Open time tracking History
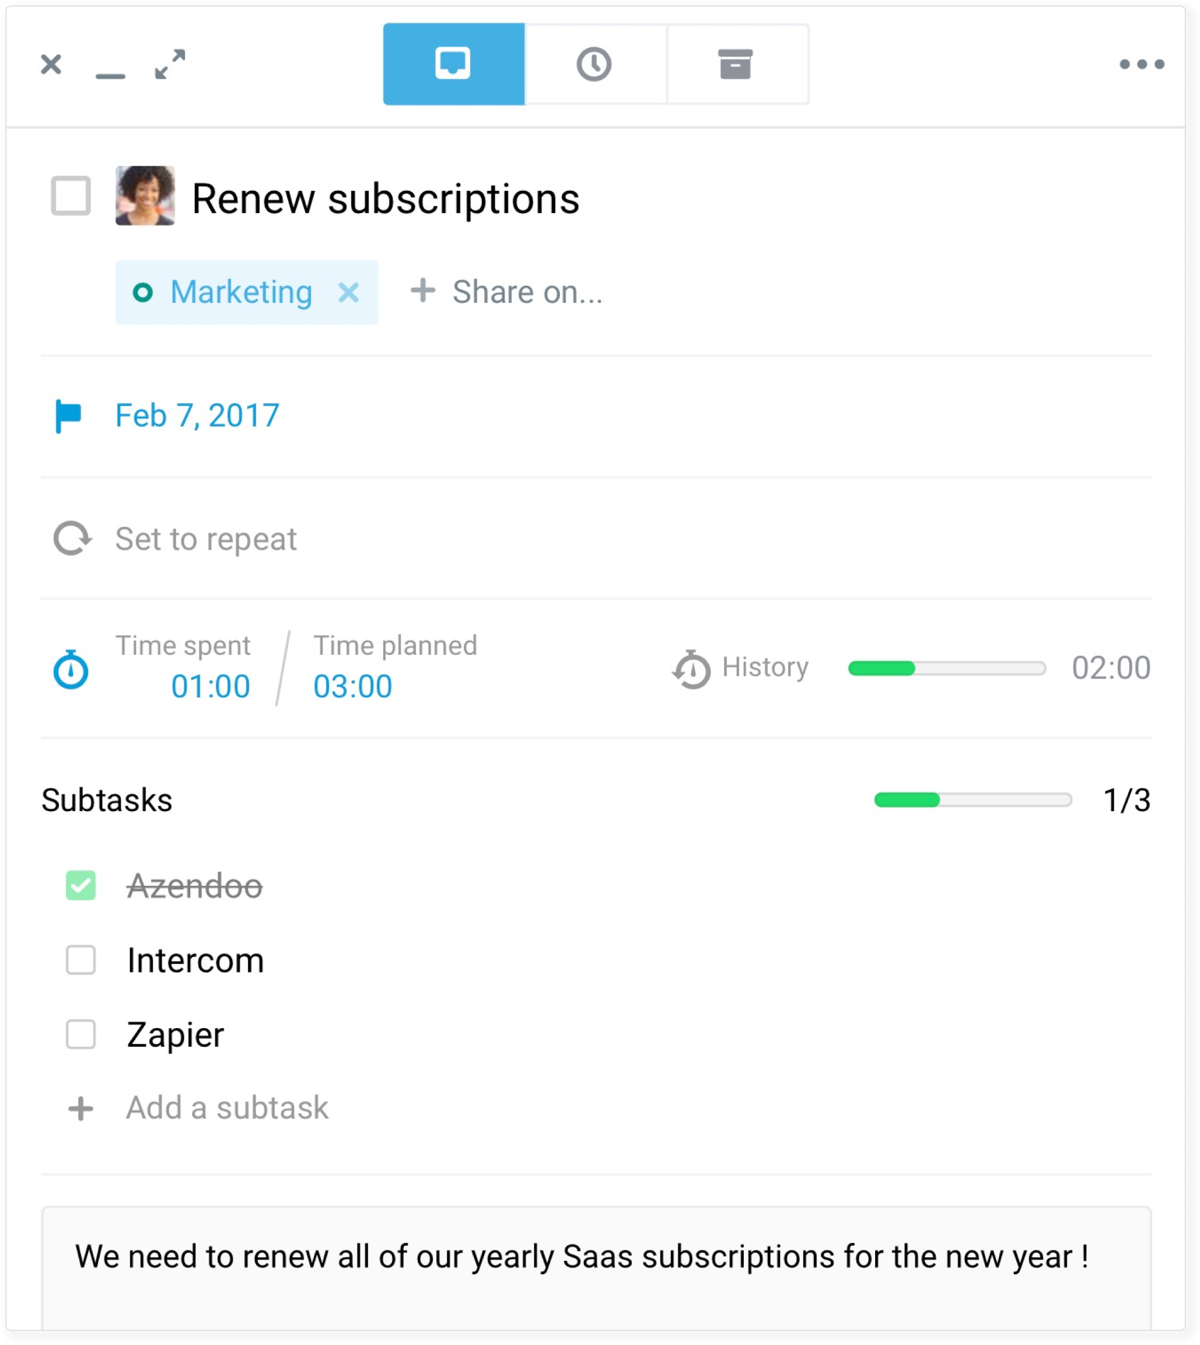 (x=740, y=668)
